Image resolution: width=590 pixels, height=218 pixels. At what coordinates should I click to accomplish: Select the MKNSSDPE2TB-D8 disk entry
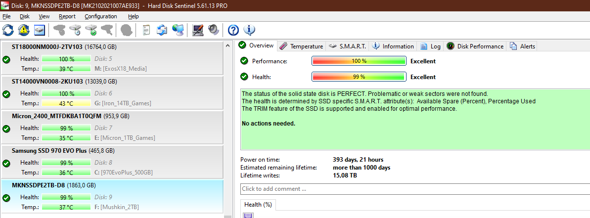(112, 197)
